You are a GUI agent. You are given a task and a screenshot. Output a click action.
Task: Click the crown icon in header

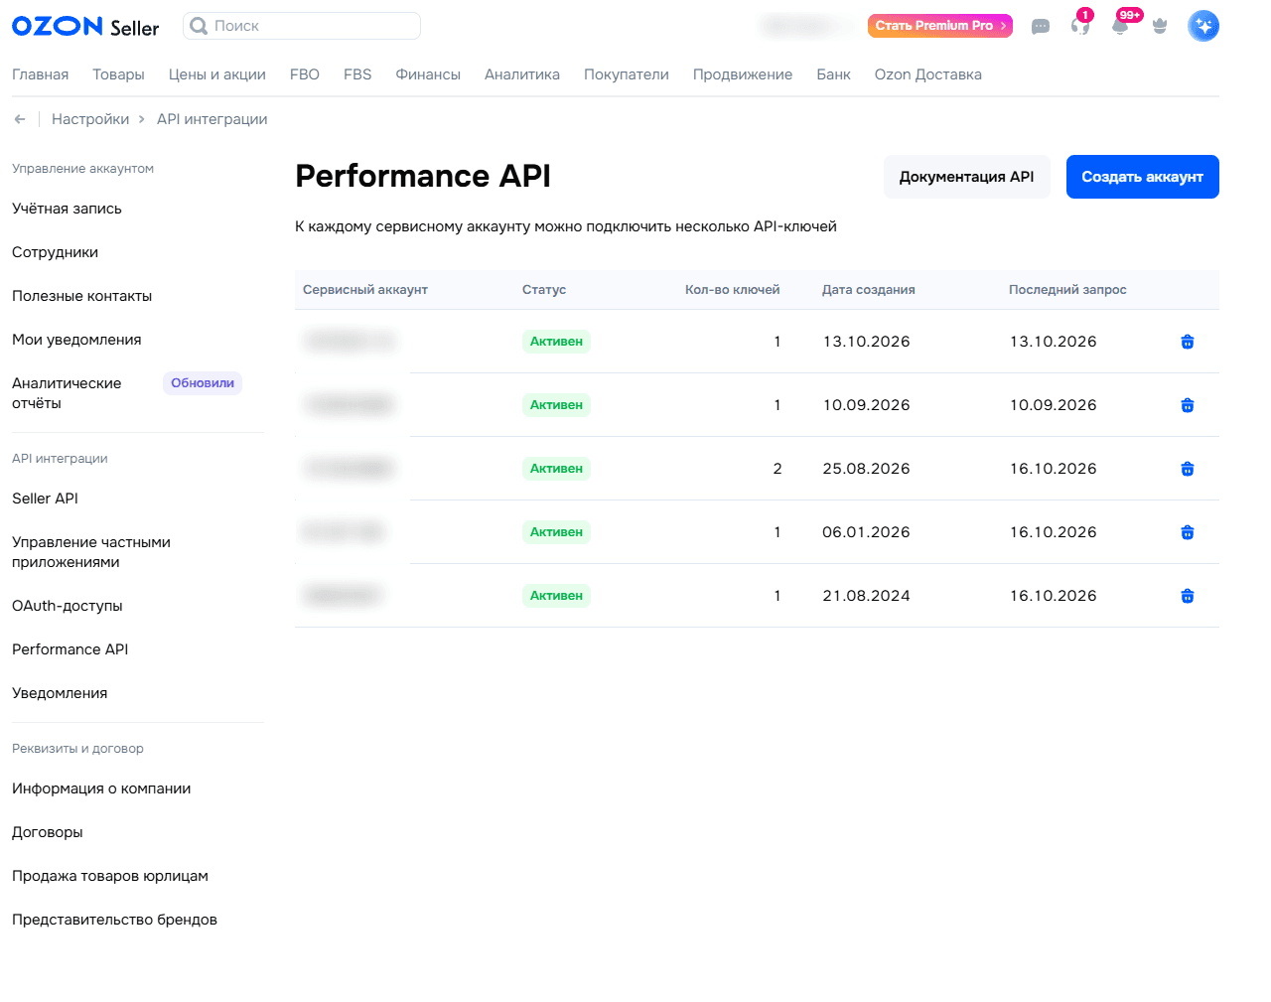1160,26
